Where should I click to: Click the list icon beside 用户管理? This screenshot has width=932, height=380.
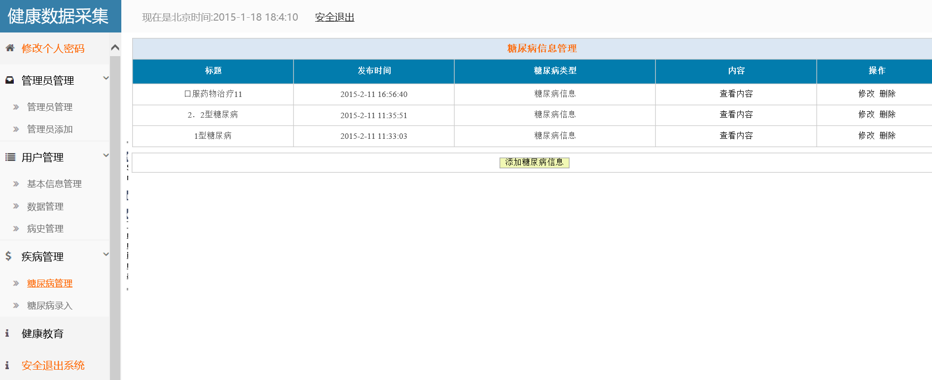10,157
